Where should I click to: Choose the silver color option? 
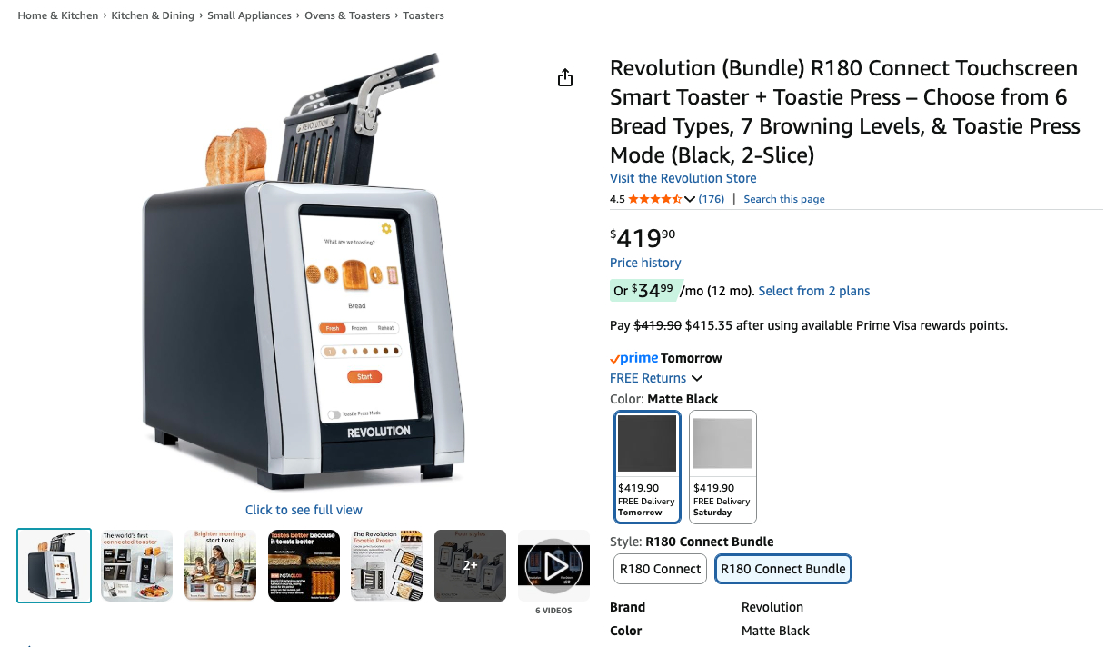pos(722,467)
